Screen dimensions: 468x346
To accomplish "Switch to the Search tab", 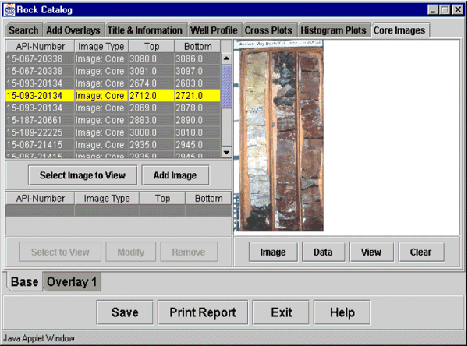I will [x=23, y=30].
